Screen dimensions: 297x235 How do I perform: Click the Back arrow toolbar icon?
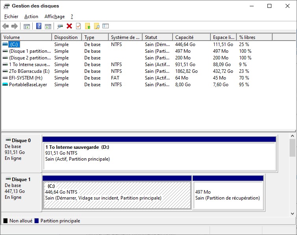click(x=6, y=26)
